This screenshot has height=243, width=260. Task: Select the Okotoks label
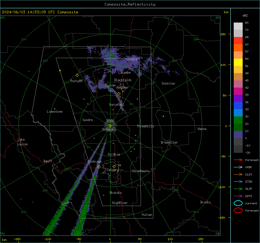pos(116,193)
